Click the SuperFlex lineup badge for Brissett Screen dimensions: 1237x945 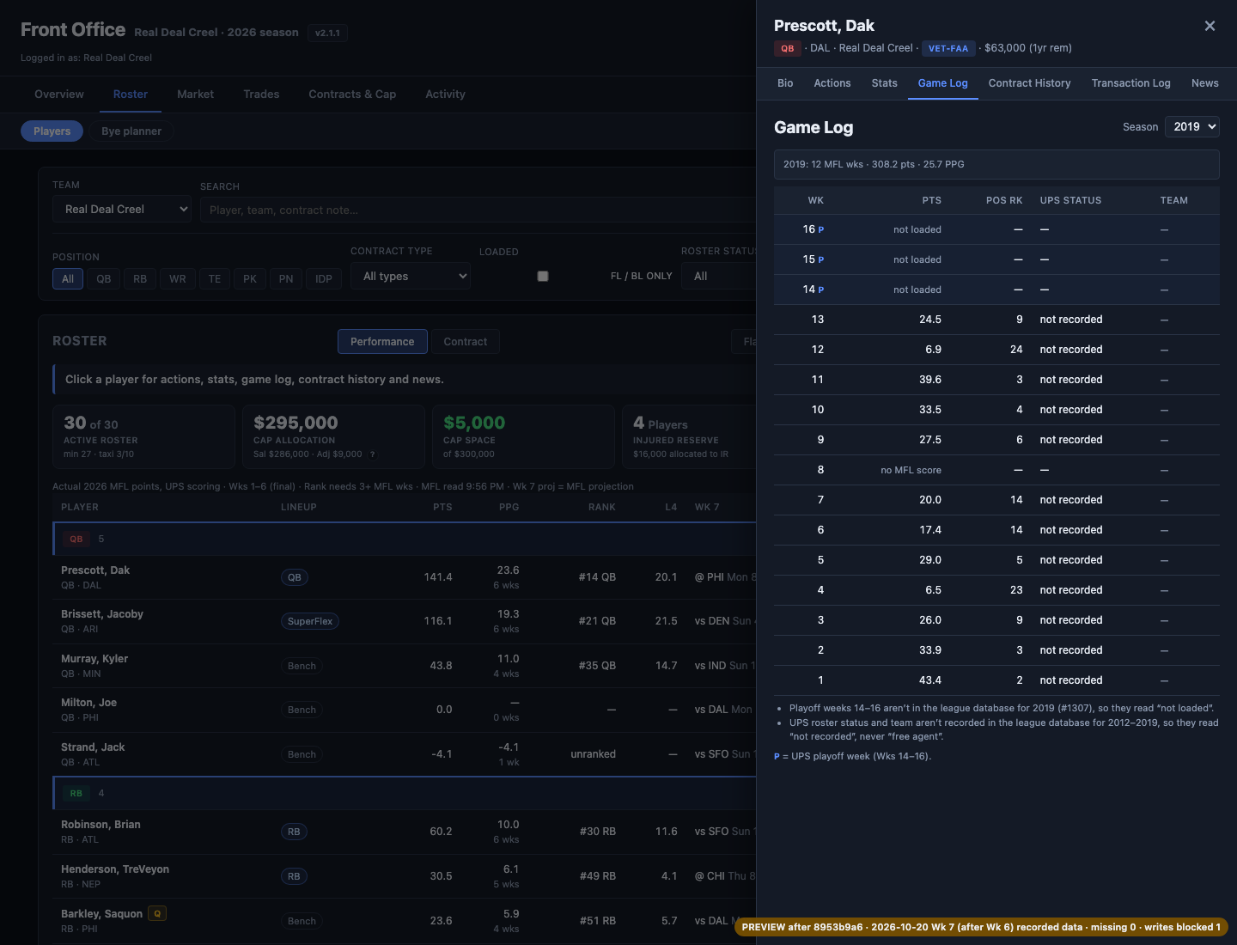[310, 621]
